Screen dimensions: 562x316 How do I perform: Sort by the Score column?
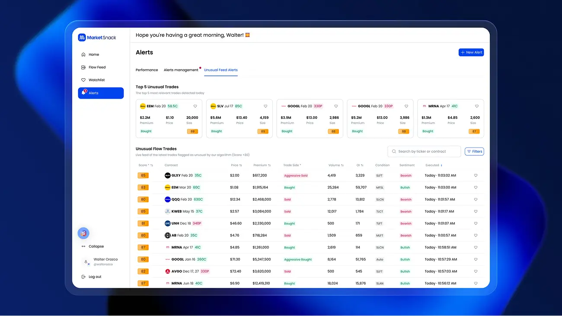coord(146,165)
